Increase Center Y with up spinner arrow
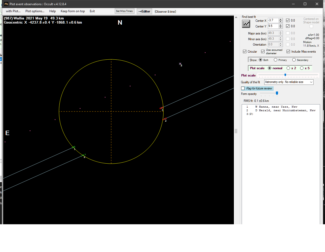Screen dimensions: 325x252 pyautogui.click(x=280, y=25)
